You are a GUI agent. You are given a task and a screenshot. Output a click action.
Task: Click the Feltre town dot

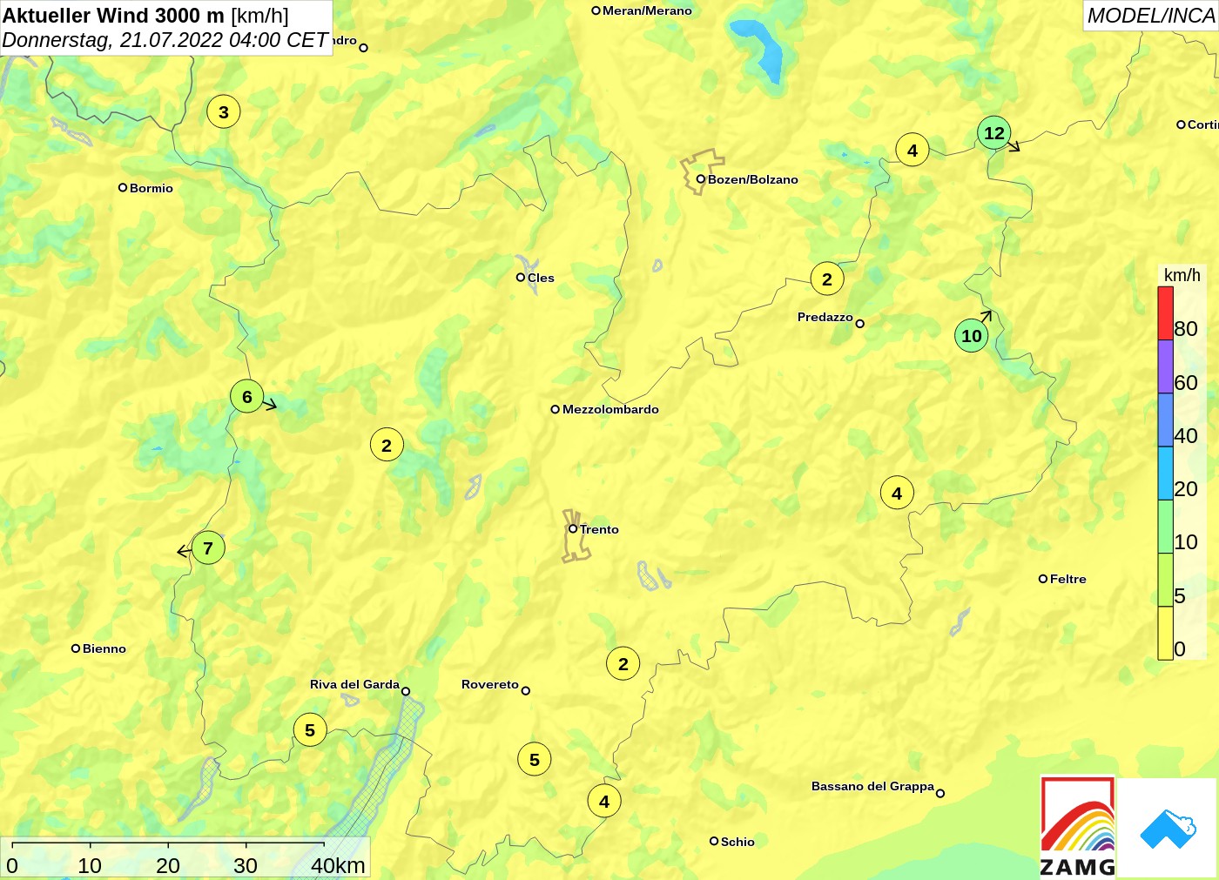click(1043, 579)
